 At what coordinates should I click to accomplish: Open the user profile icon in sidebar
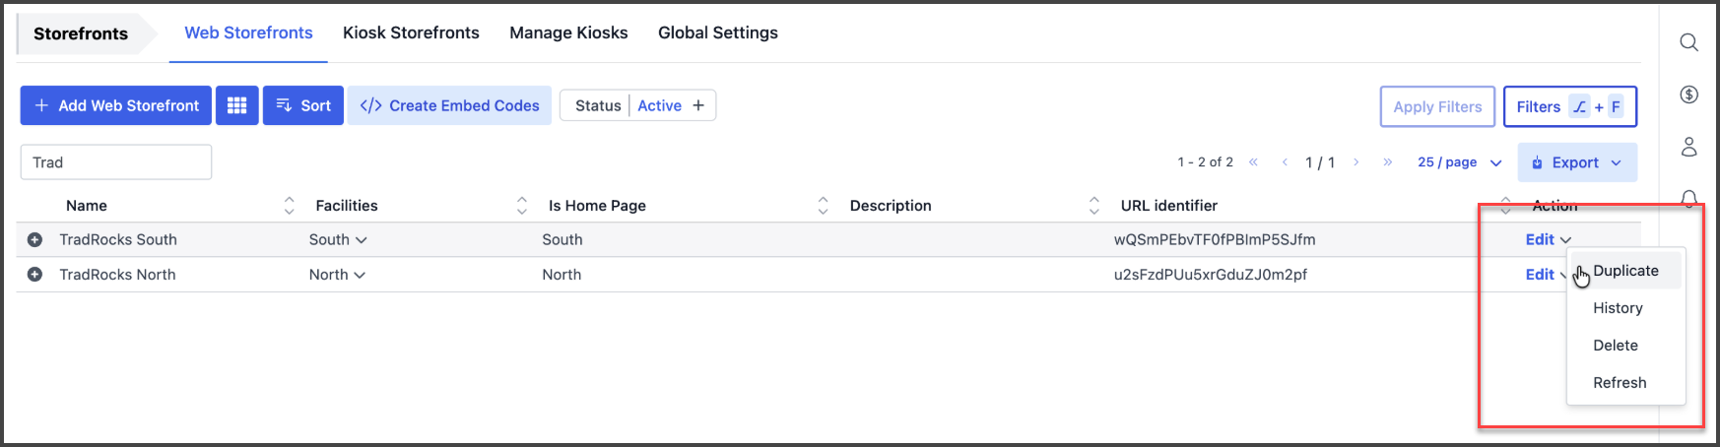click(x=1688, y=147)
